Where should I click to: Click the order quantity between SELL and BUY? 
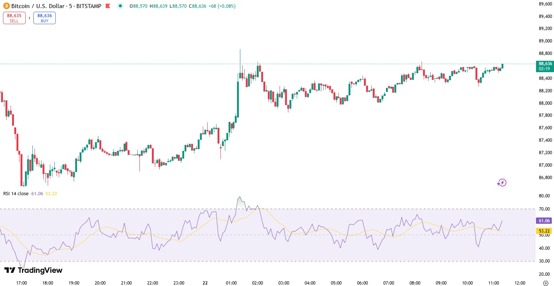pos(29,18)
